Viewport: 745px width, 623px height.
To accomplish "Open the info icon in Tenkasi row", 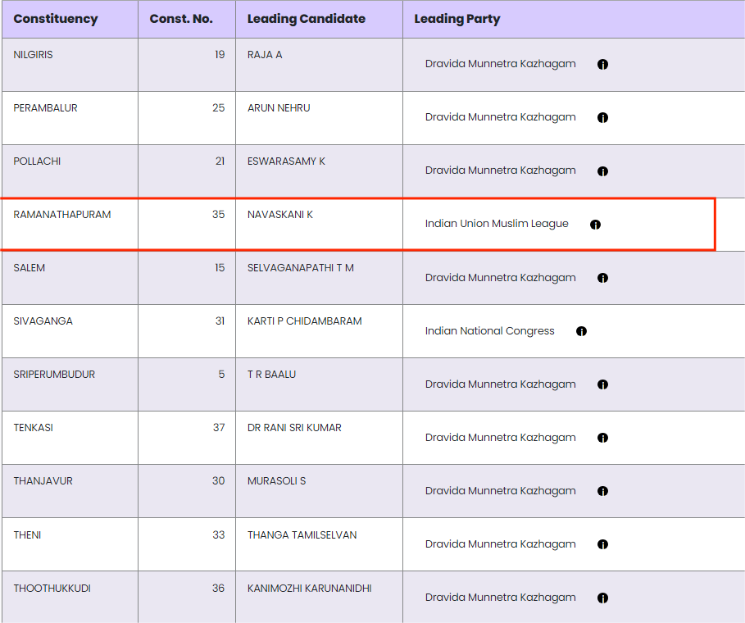I will [602, 438].
